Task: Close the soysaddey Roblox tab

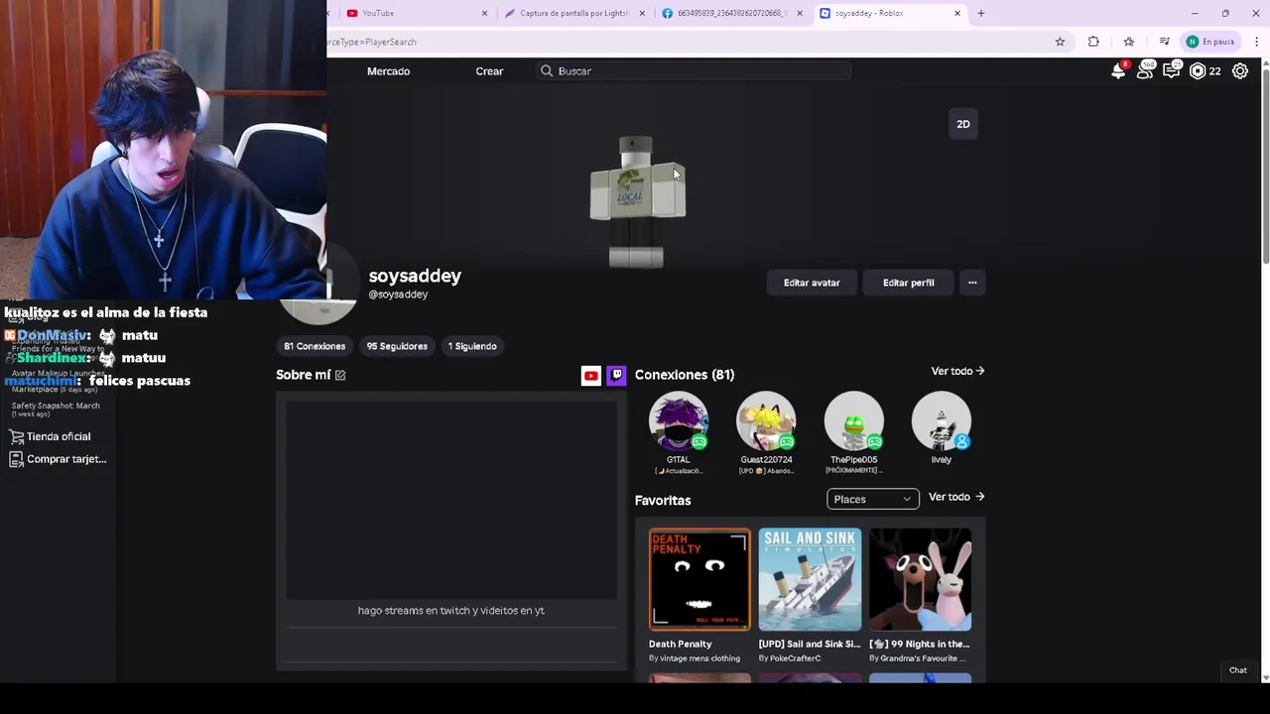Action: (957, 13)
